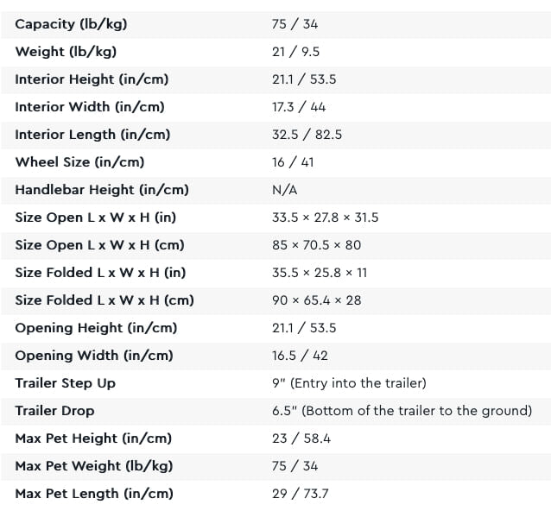This screenshot has width=551, height=511.
Task: Select the Max Pet Height value 23 / 58.4
Action: (301, 438)
